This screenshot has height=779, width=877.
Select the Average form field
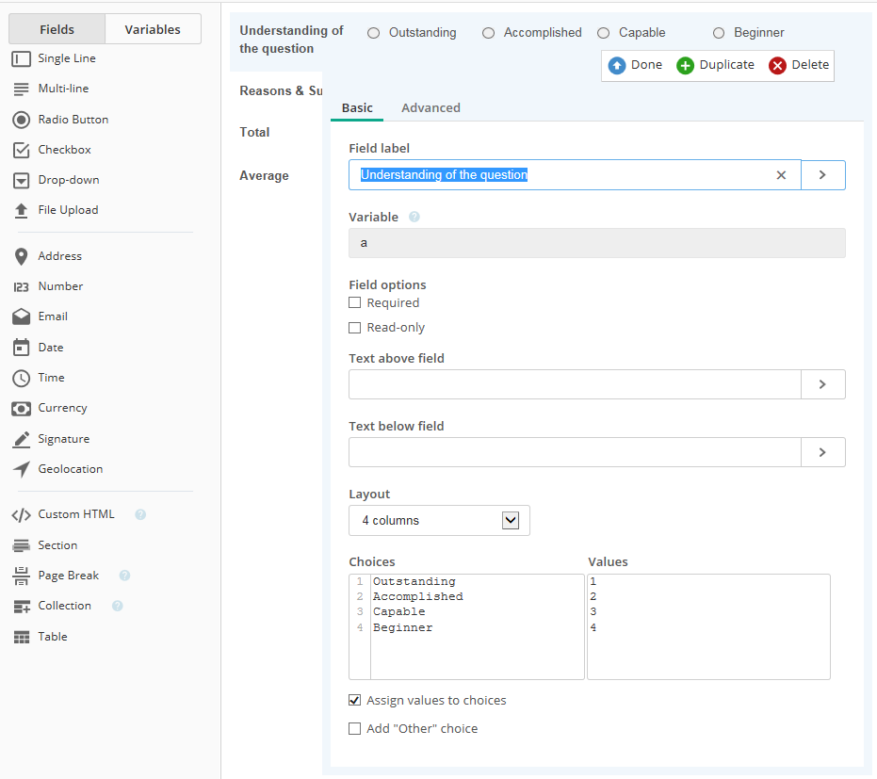(x=264, y=175)
